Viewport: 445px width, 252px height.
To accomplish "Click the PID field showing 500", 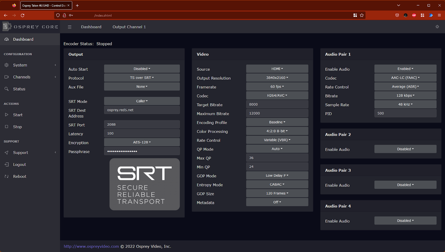I will pos(405,113).
